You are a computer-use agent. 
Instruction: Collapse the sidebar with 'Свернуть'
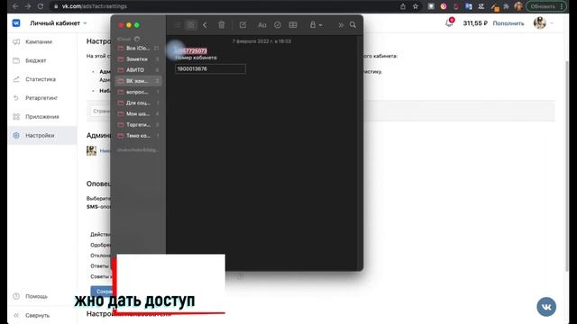[x=37, y=315]
